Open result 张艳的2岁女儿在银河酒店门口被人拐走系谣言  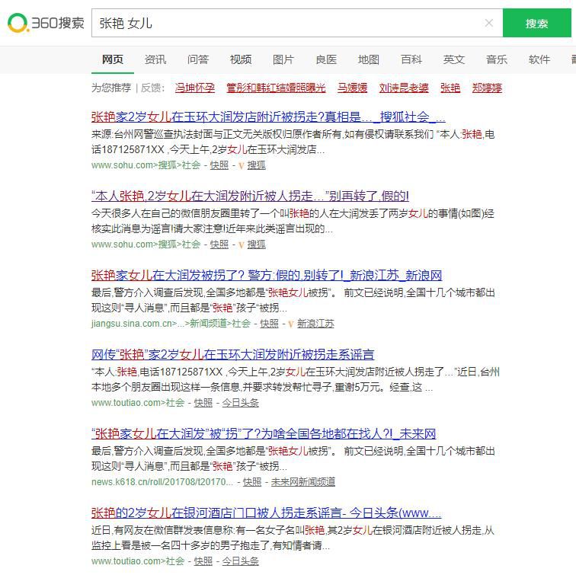coord(266,513)
